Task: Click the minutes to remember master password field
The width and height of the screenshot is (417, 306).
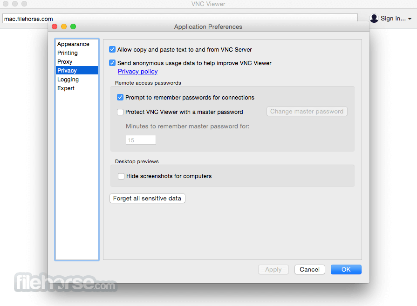Action: 141,140
